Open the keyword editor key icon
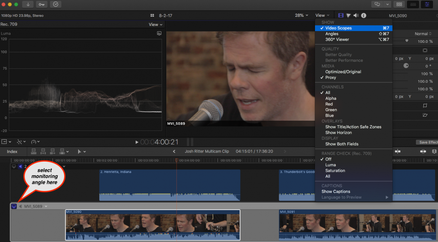 41,4
